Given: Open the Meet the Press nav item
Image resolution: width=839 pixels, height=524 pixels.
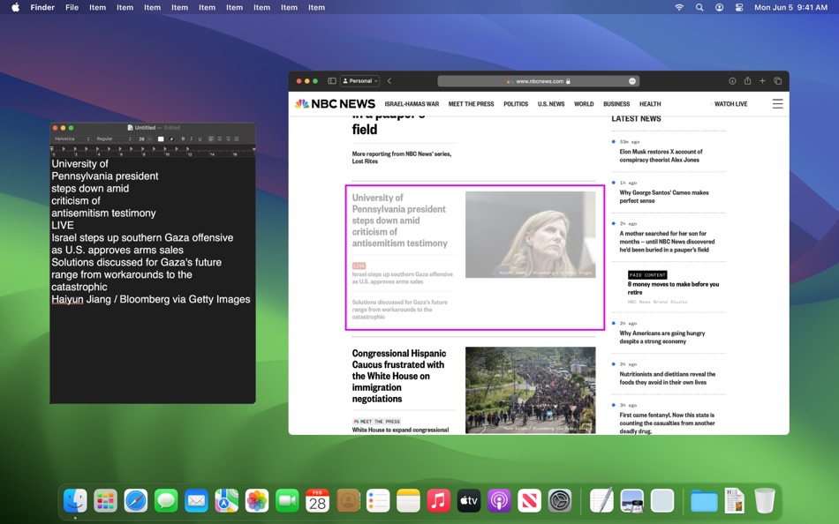Looking at the screenshot, I should point(471,104).
